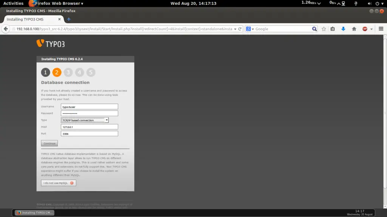The image size is (387, 217).
Task: Focus the Username input field
Action: pyautogui.click(x=89, y=107)
